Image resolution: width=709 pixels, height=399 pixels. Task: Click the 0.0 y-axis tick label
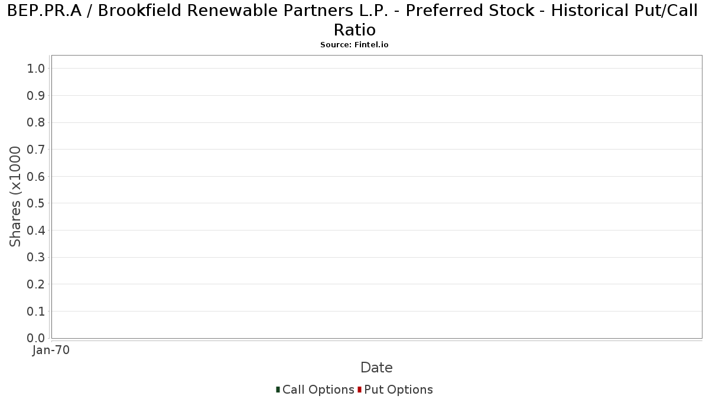point(36,338)
